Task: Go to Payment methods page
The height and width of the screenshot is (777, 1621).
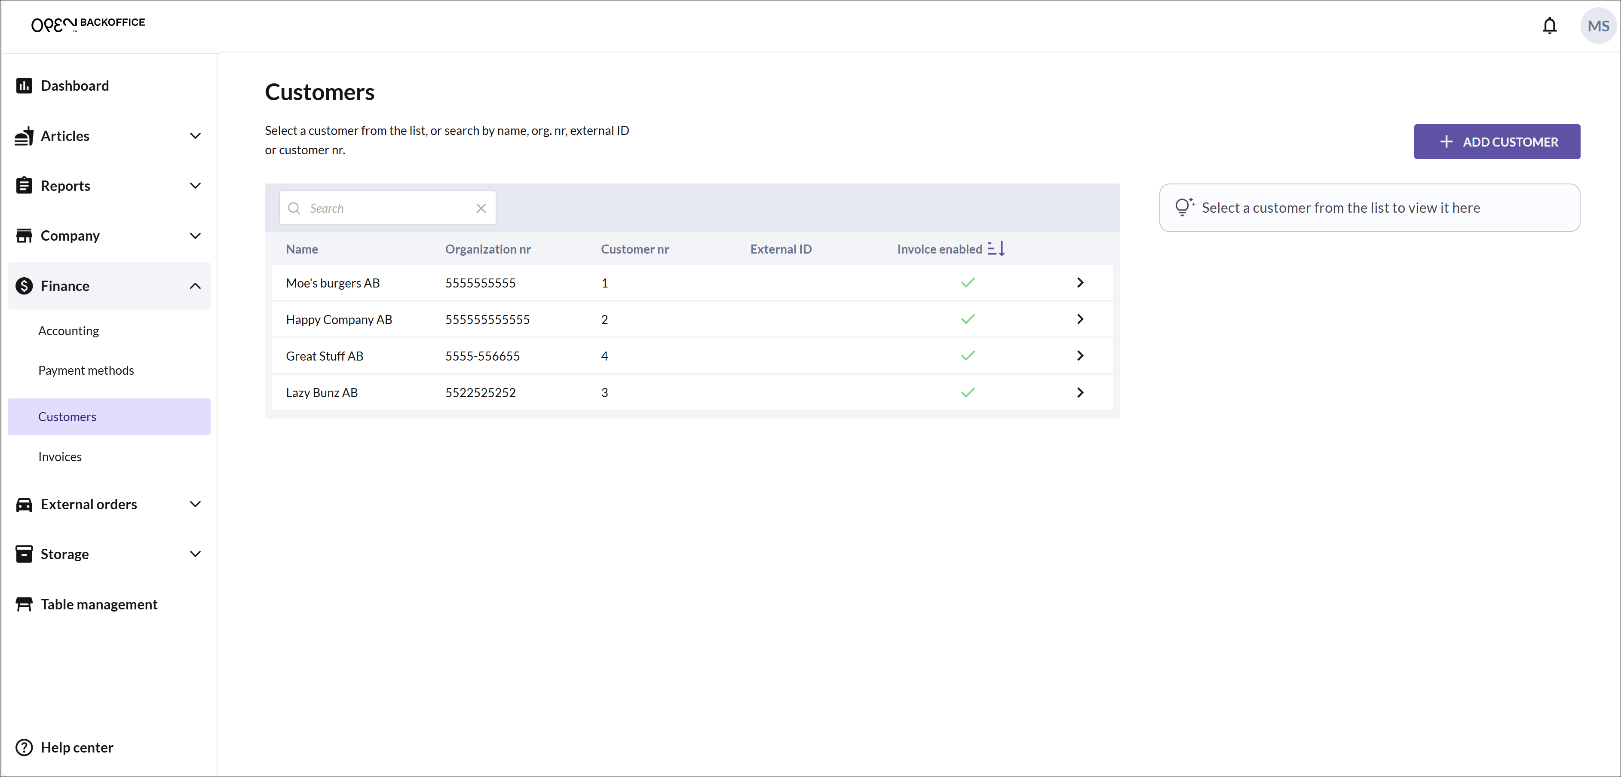Action: tap(86, 370)
